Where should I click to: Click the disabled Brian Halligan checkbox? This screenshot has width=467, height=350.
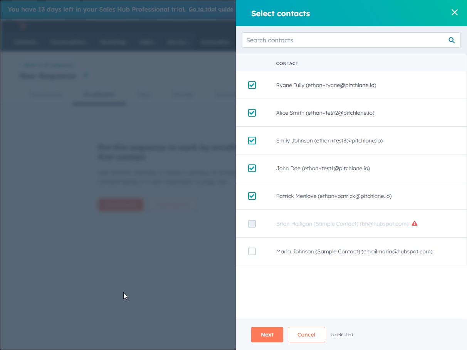click(x=252, y=224)
